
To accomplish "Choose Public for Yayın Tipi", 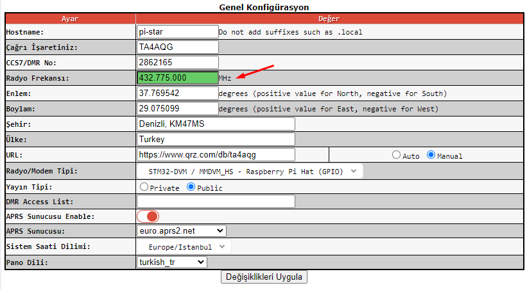I will coord(191,187).
